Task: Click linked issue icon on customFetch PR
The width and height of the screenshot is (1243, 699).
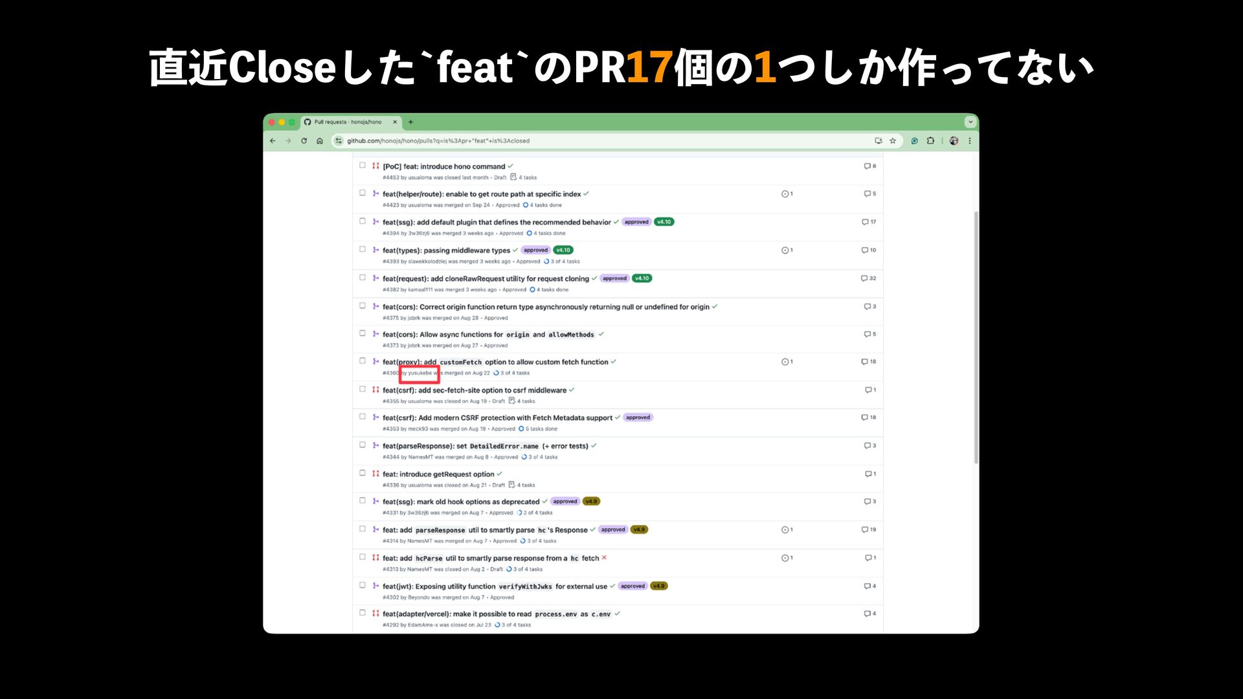Action: (787, 362)
